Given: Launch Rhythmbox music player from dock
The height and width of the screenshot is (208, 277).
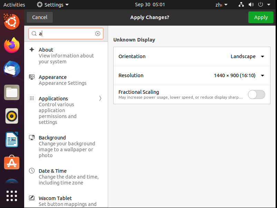Looking at the screenshot, I should (12, 116).
